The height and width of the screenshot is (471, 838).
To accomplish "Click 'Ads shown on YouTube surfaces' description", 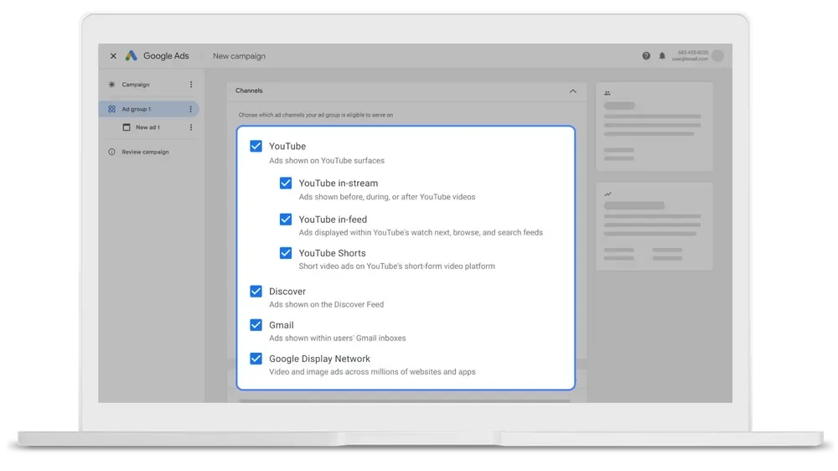I will click(x=327, y=160).
